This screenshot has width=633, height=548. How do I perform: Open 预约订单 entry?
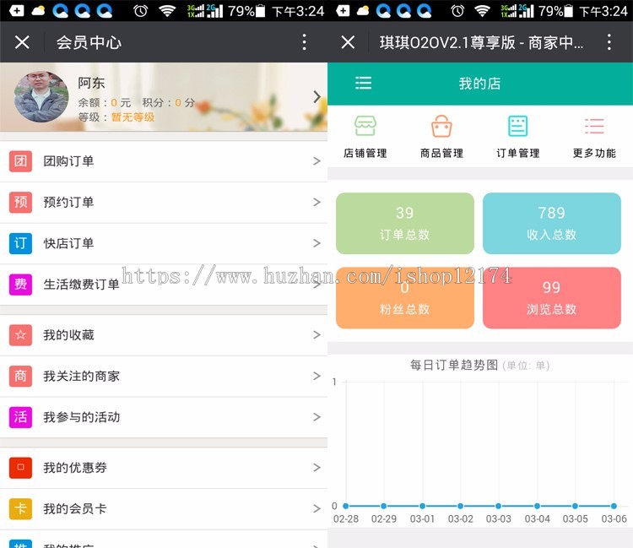164,203
